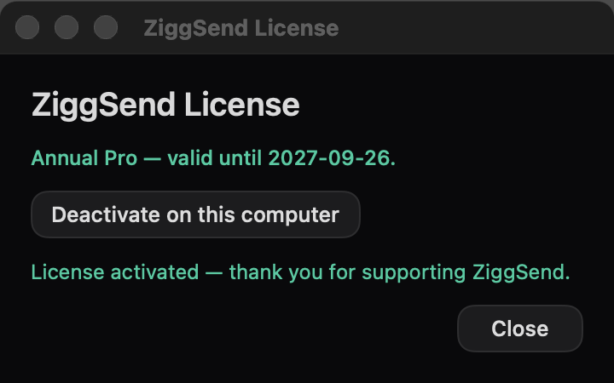This screenshot has width=614, height=383.
Task: Click the word License in window title bar
Action: [297, 28]
